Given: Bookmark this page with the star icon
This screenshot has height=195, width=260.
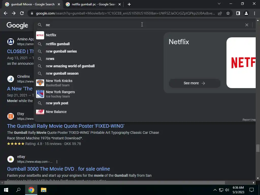Looking at the screenshot, I should [x=228, y=13].
